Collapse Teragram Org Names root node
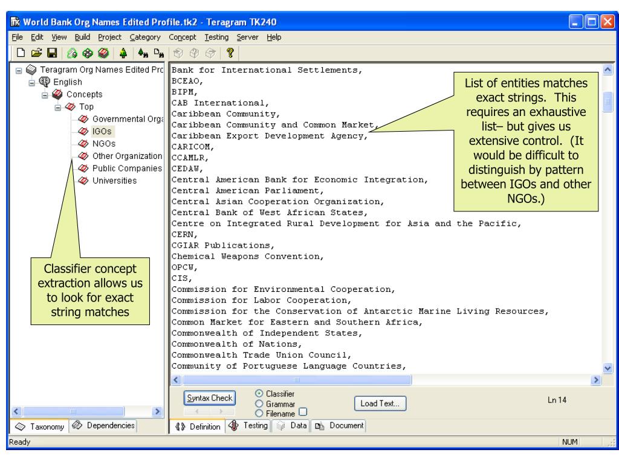Image resolution: width=619 pixels, height=464 pixels. tap(19, 71)
